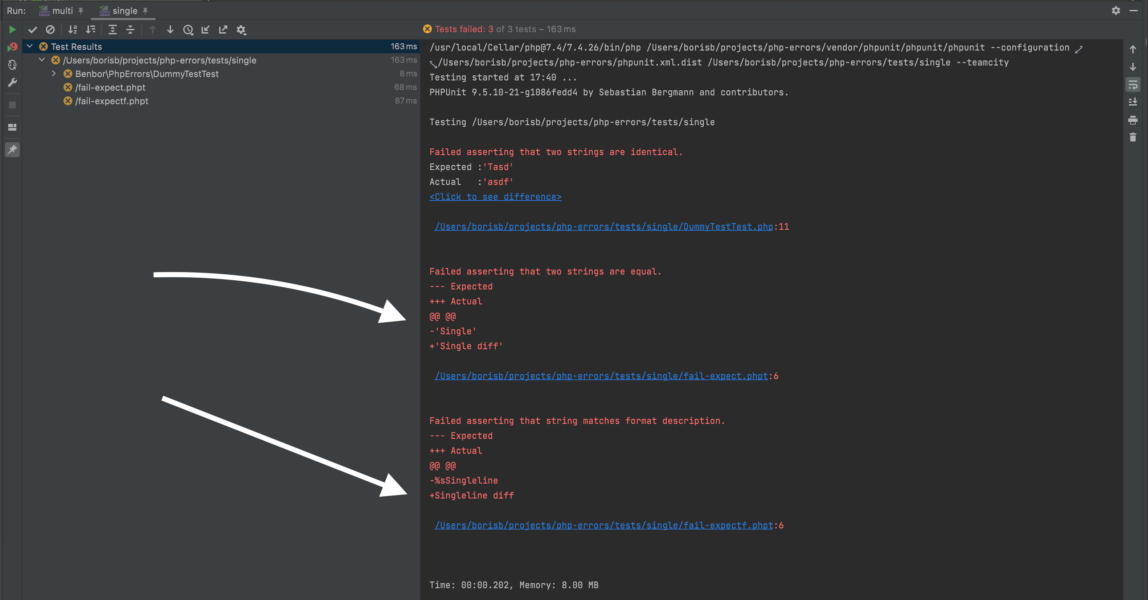Image resolution: width=1148 pixels, height=600 pixels.
Task: Click the 'Click to see difference' link
Action: 495,197
